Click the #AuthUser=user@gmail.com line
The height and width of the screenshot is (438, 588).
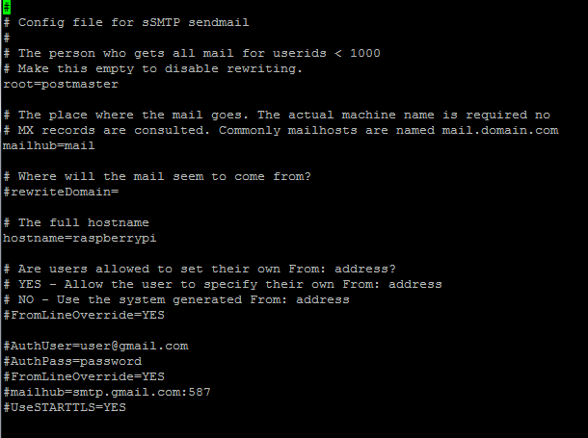click(x=95, y=346)
